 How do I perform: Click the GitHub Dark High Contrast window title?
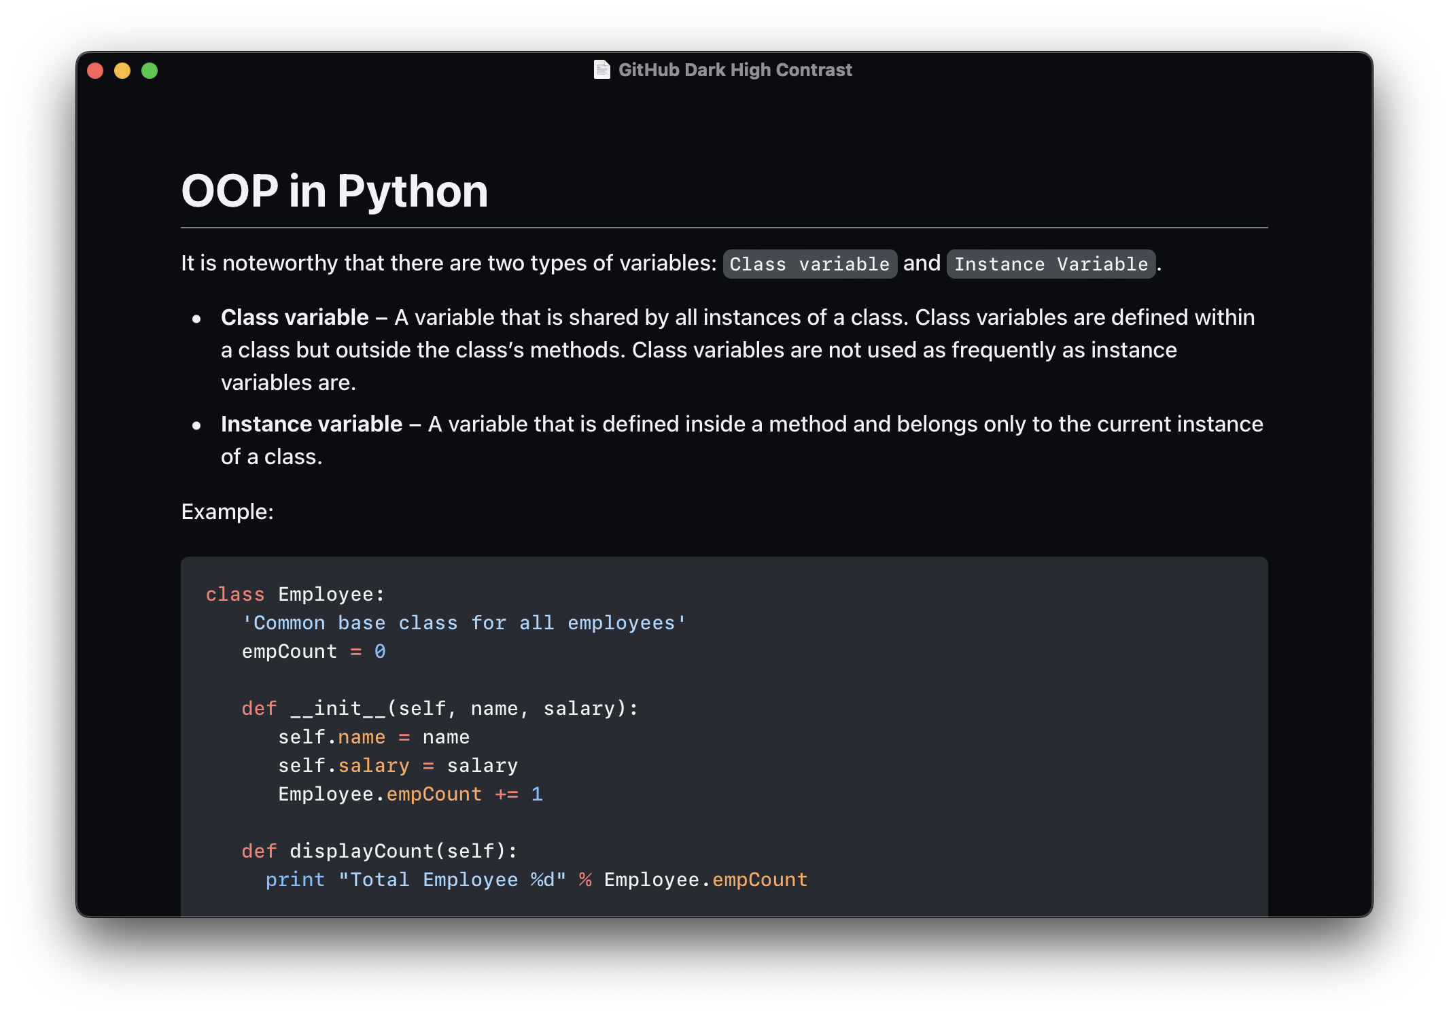(734, 70)
